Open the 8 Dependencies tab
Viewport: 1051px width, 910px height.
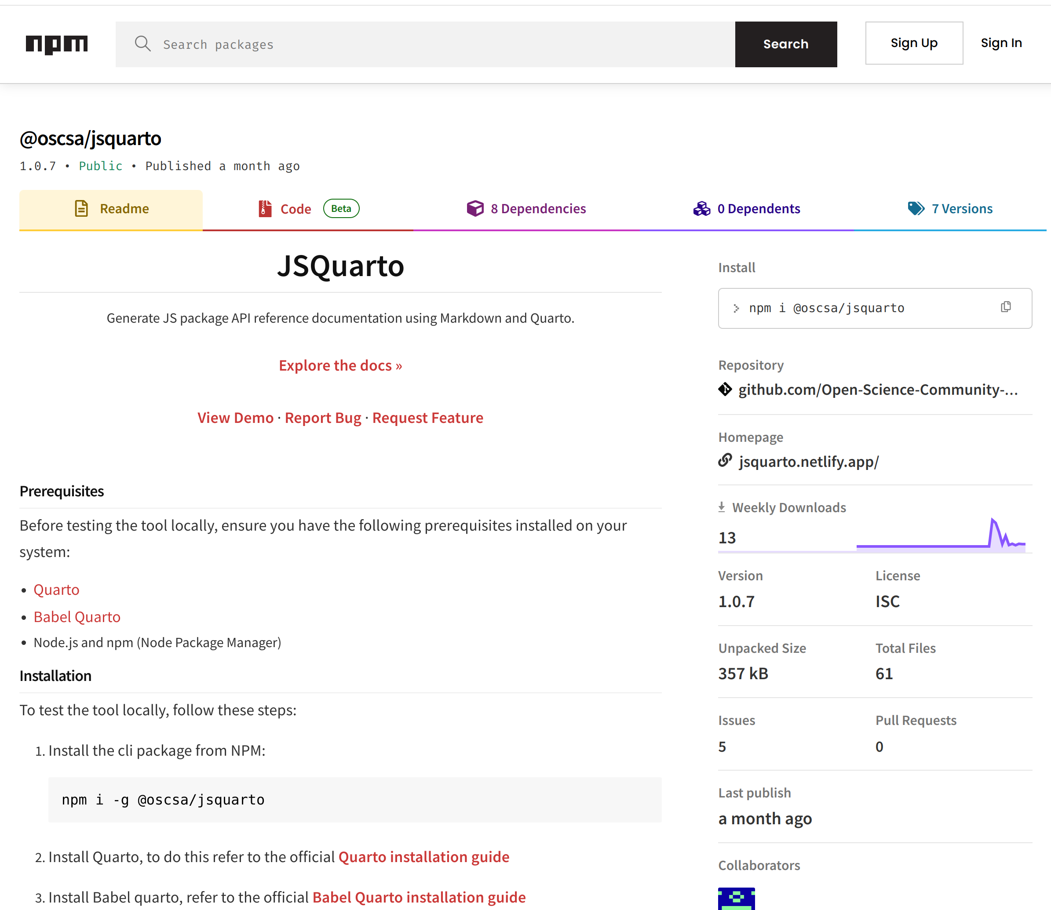(526, 209)
